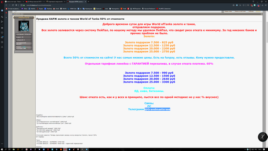Open the notification center icon in taskbar
Screen dimensions: 268x151
pyautogui.click(x=264, y=149)
